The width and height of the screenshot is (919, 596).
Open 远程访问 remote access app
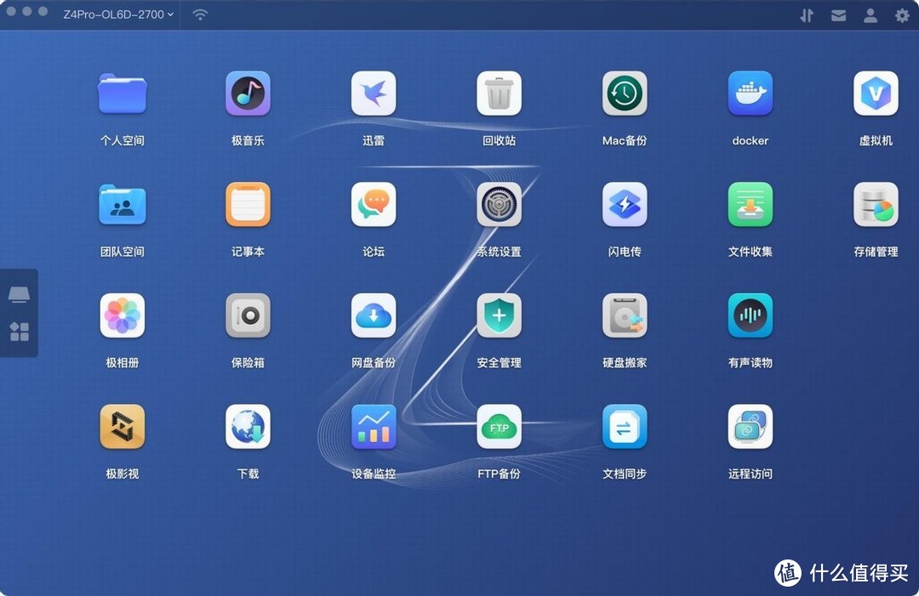click(x=751, y=427)
